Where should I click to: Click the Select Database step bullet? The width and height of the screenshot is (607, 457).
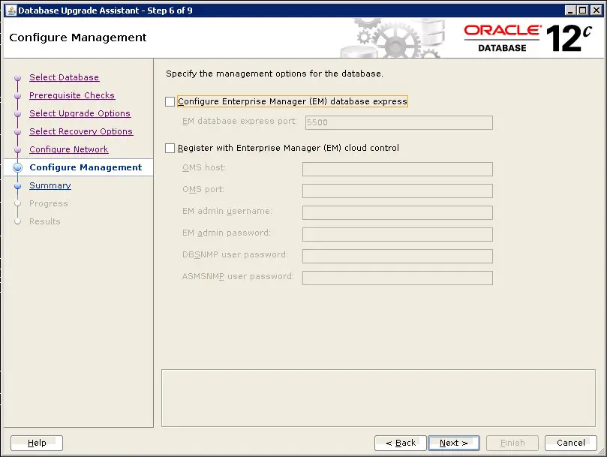point(17,78)
